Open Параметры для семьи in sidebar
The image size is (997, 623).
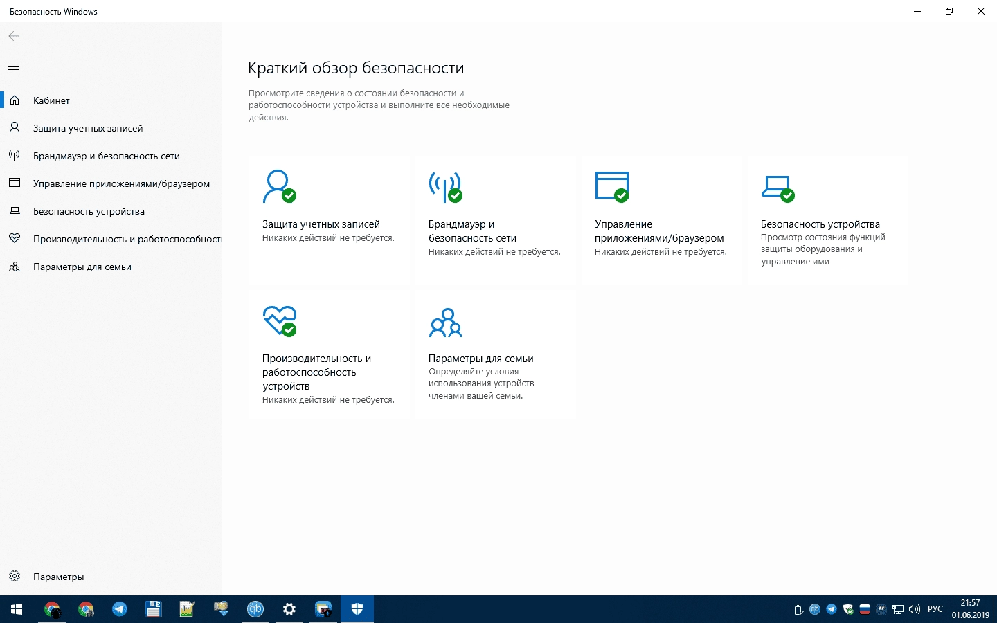(x=111, y=267)
